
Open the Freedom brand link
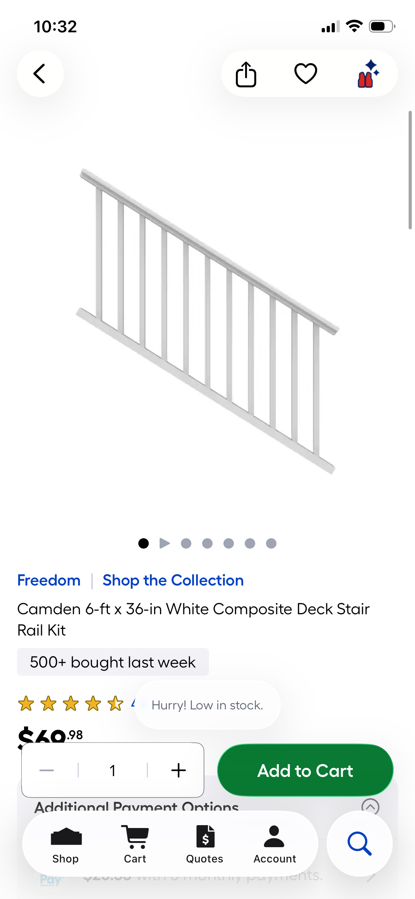coord(49,581)
